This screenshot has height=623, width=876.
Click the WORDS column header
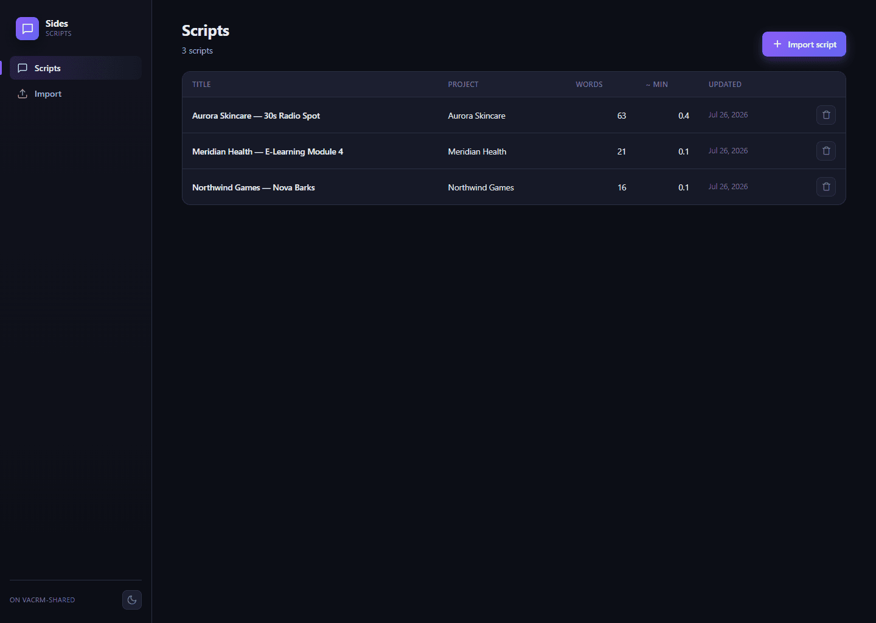(589, 85)
